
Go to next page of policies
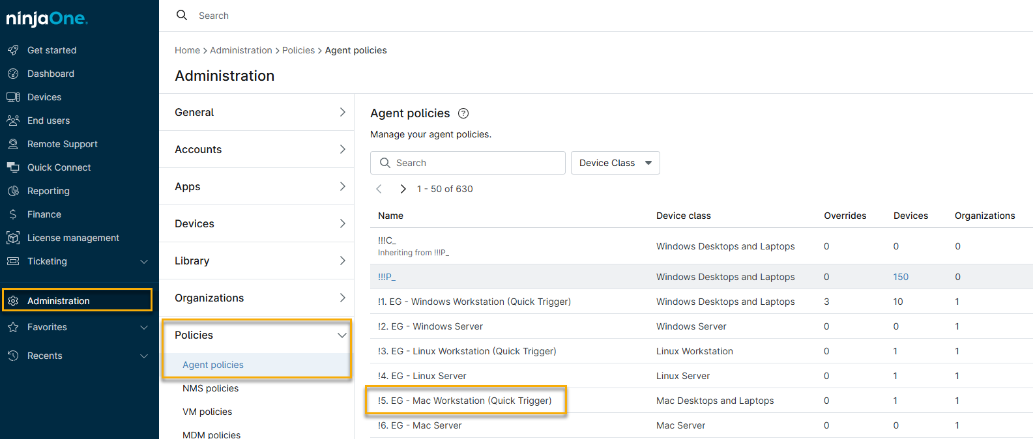point(403,189)
